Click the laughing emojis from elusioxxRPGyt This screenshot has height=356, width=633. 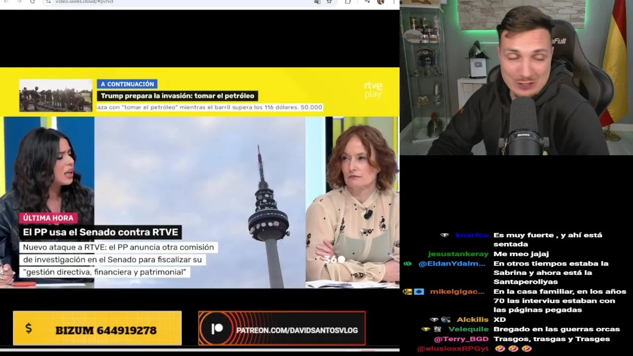coord(513,349)
